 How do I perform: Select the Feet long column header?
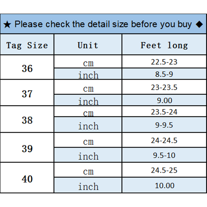[x=164, y=45]
